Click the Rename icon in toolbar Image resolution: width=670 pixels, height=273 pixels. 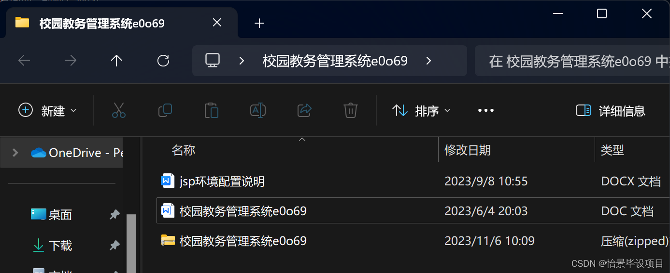258,110
